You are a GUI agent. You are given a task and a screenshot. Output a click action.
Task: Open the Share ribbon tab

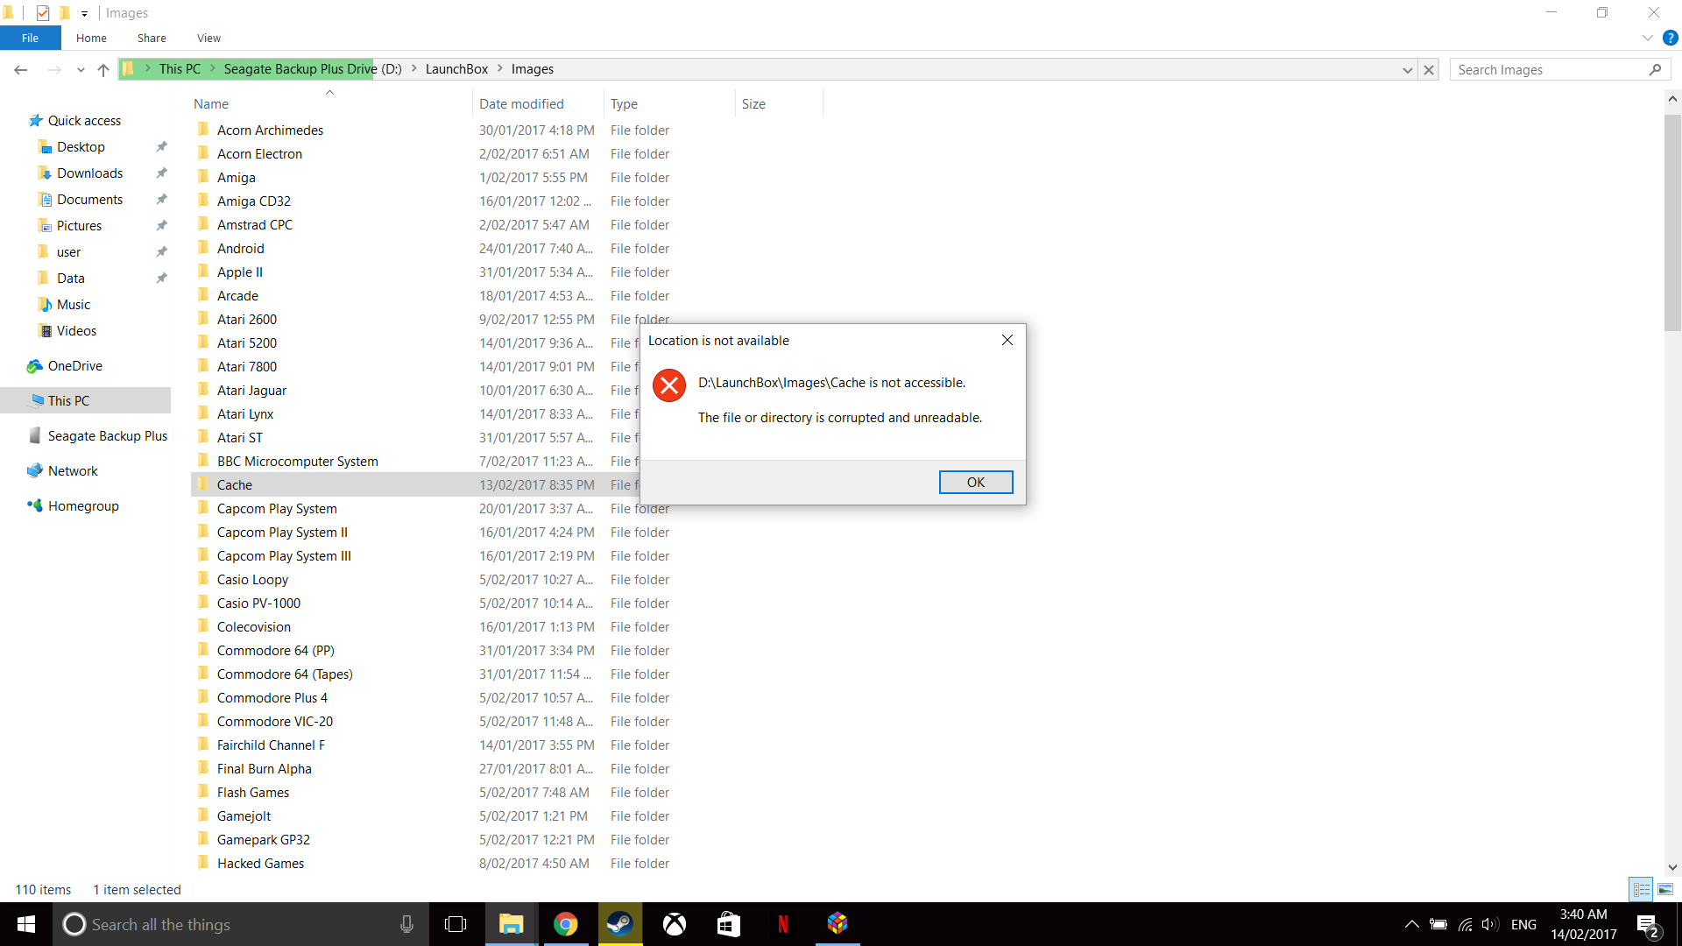[152, 38]
